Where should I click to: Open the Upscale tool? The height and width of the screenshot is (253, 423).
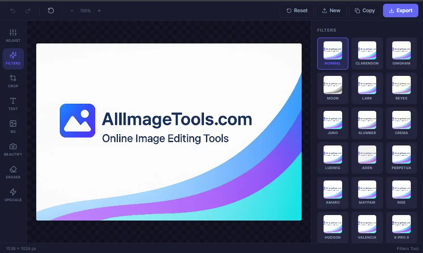coord(13,195)
